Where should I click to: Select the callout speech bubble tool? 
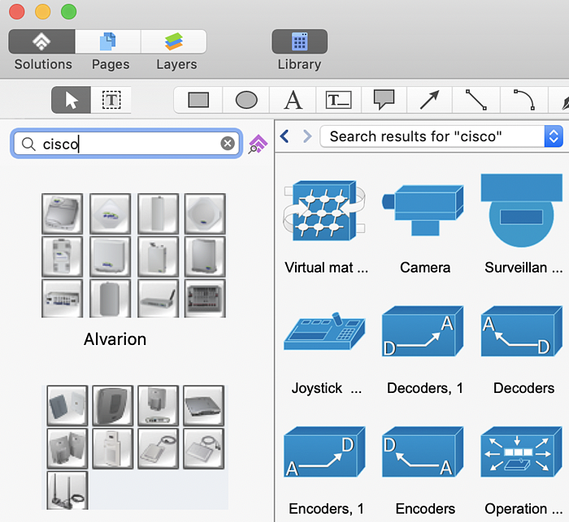[x=384, y=99]
